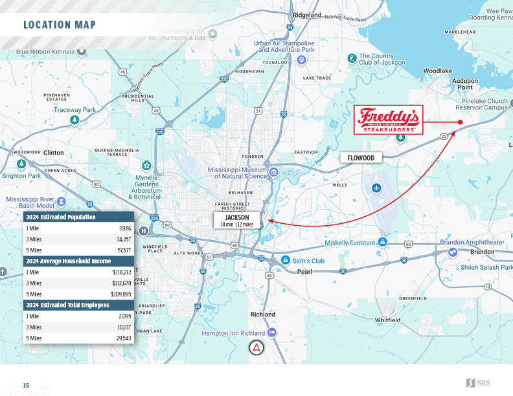Click the Pinehaven Estates label

tap(56, 97)
